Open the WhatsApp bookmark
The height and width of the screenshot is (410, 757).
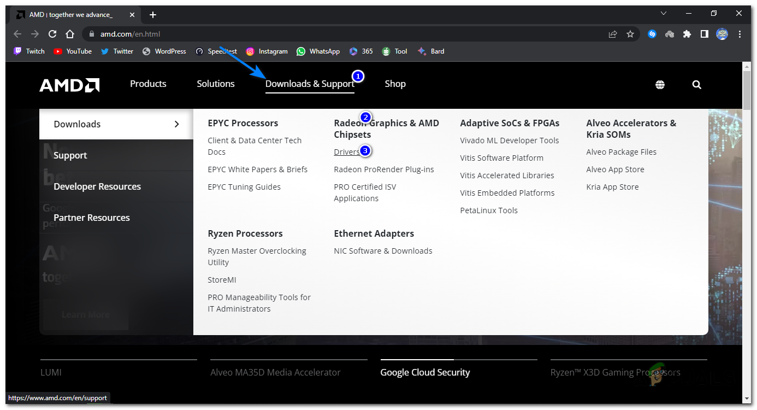pyautogui.click(x=318, y=51)
